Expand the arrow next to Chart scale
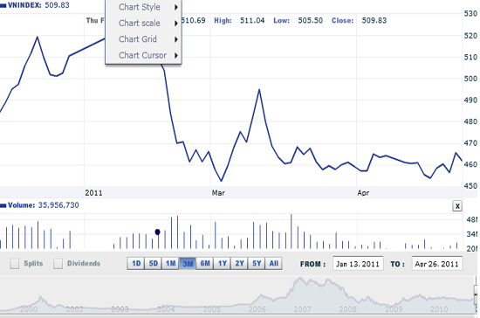 176,24
